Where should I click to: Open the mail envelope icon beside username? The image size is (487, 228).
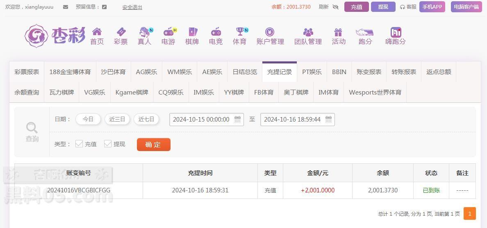click(x=66, y=7)
